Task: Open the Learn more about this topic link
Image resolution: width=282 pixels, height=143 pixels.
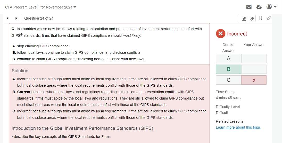Action: coord(238,127)
